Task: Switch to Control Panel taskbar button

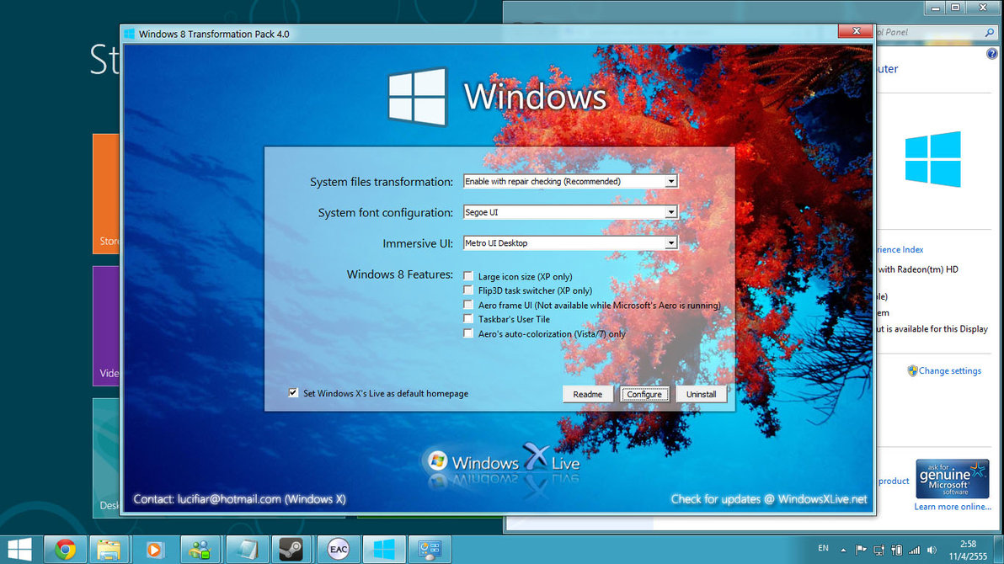Action: pos(430,550)
